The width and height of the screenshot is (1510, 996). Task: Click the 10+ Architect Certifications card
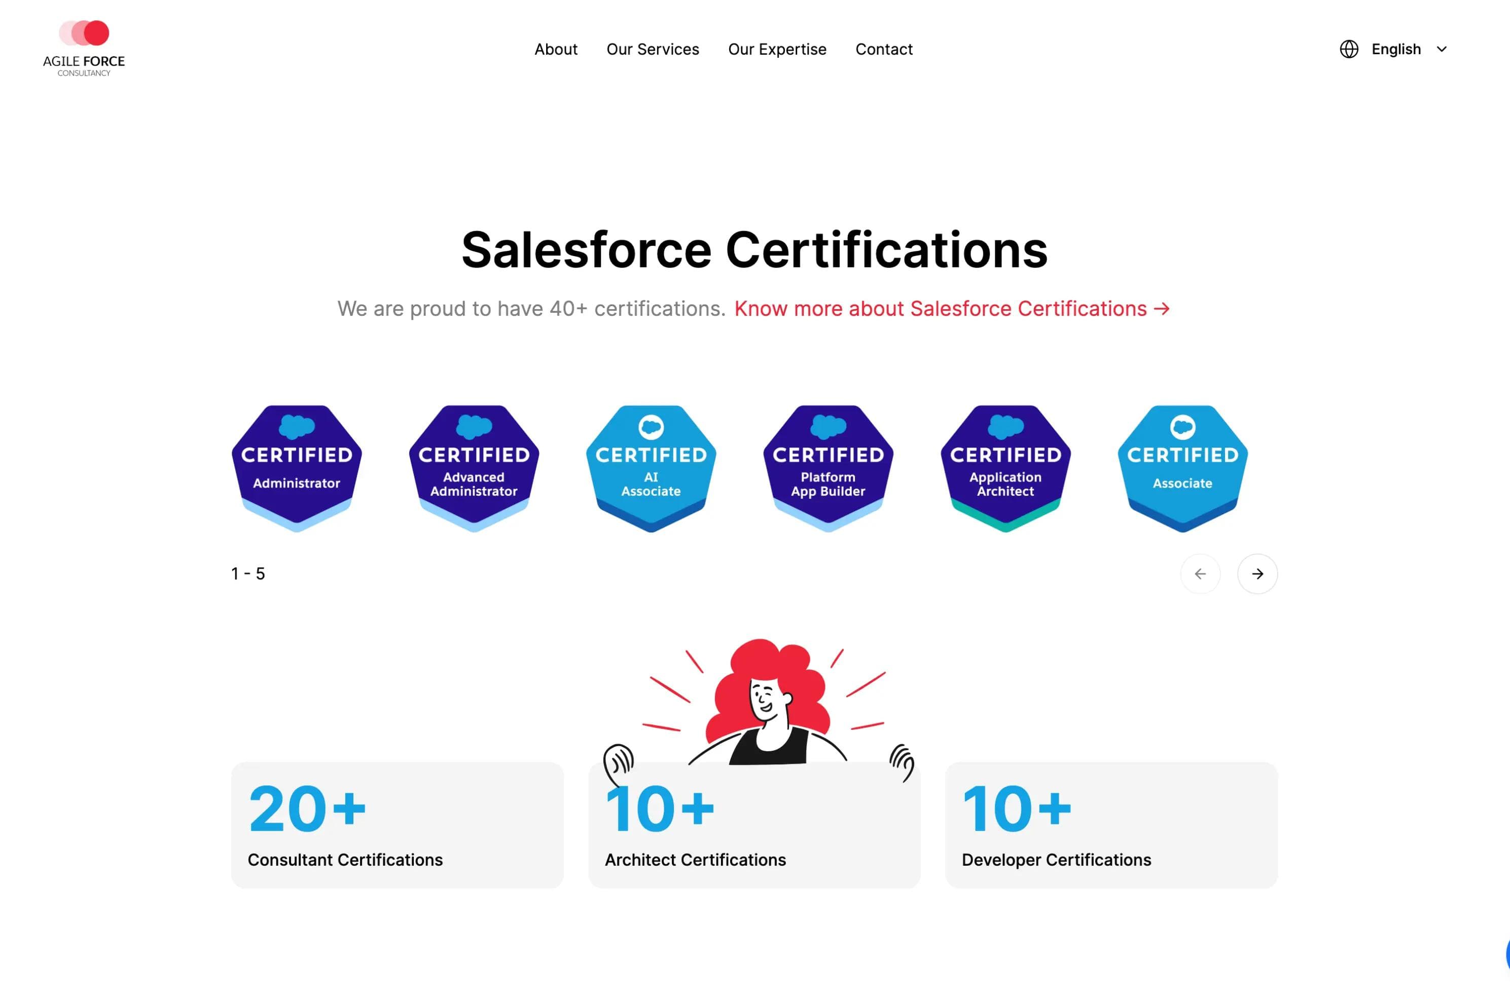(x=754, y=825)
